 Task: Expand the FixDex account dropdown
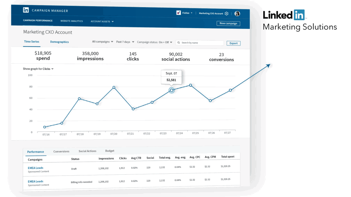click(192, 13)
